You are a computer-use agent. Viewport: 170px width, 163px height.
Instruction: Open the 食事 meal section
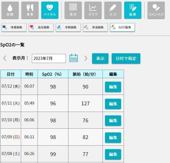30,10
